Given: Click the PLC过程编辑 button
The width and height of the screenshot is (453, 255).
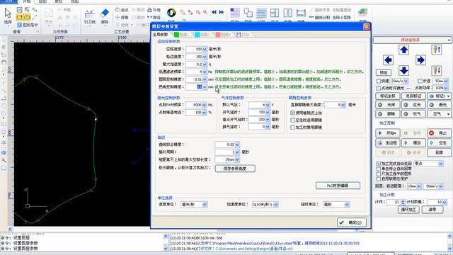Looking at the screenshot, I should [338, 186].
